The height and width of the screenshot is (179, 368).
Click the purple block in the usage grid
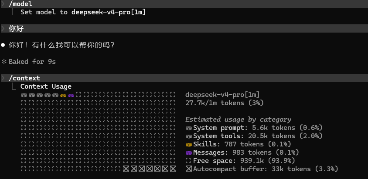click(x=71, y=95)
